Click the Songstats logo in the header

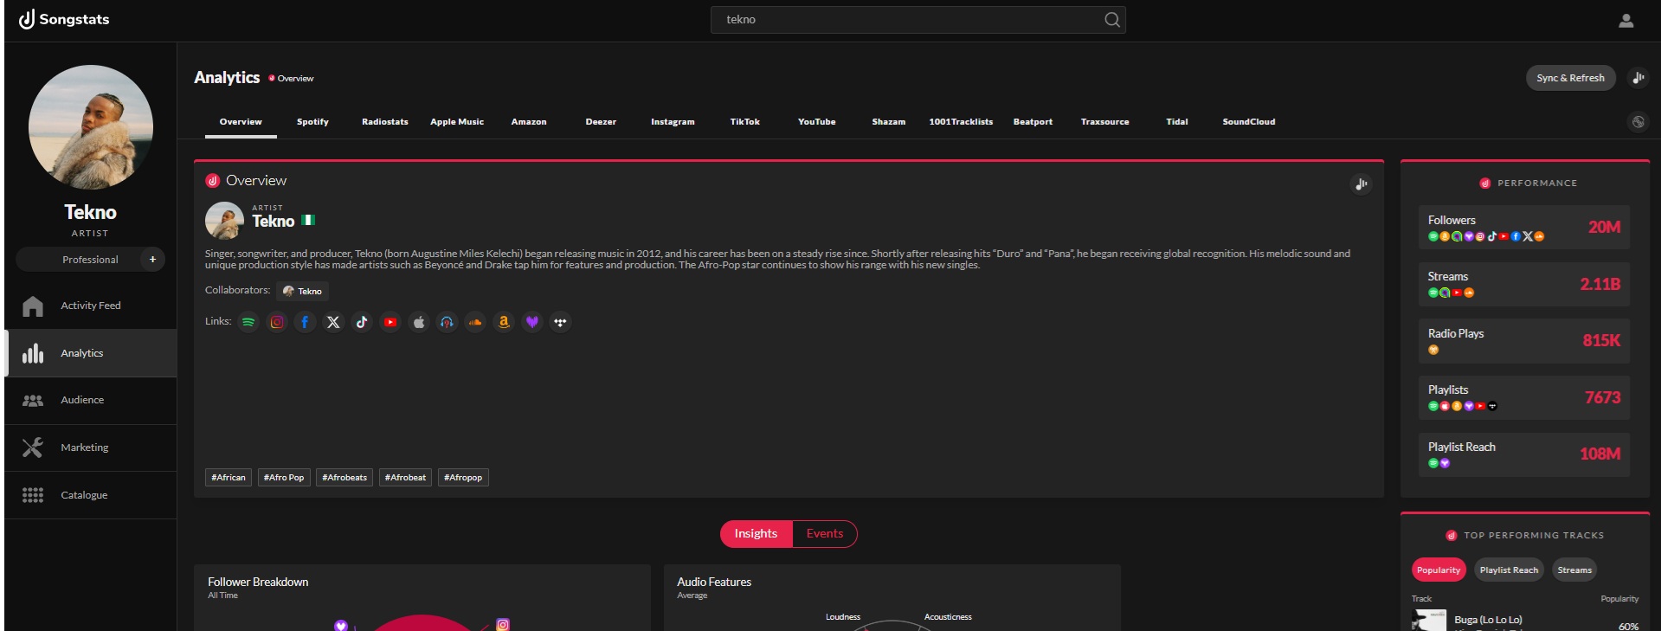coord(64,19)
